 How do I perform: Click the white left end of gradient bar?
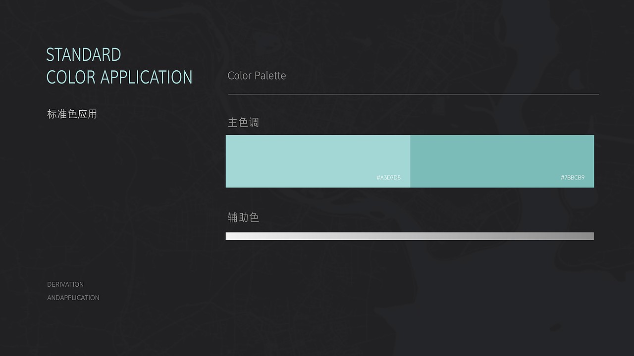(x=230, y=236)
